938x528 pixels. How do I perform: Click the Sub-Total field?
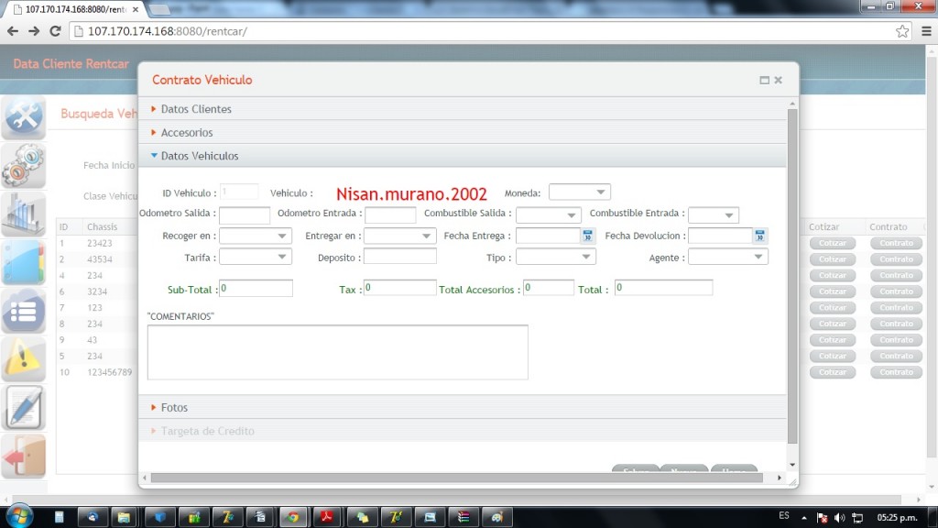point(256,288)
